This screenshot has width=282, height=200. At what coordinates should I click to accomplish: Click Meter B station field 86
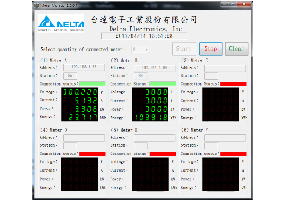(x=141, y=76)
